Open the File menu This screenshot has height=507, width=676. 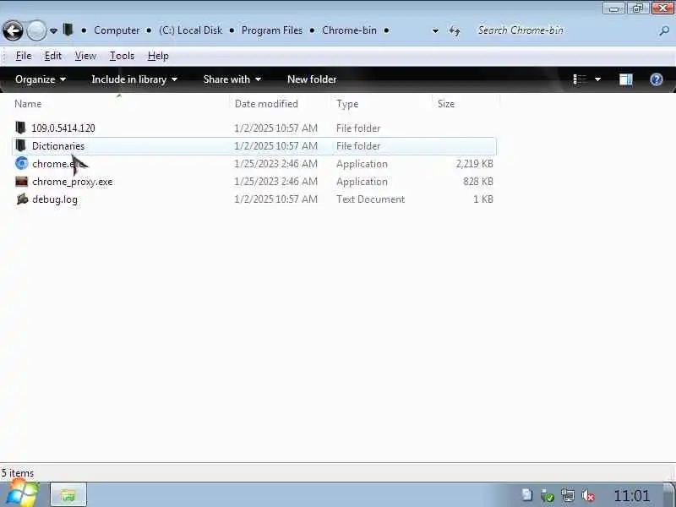click(x=24, y=56)
